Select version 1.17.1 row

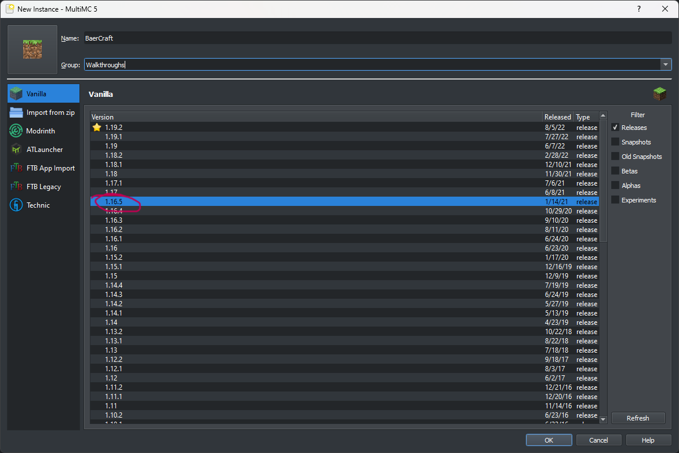[344, 183]
